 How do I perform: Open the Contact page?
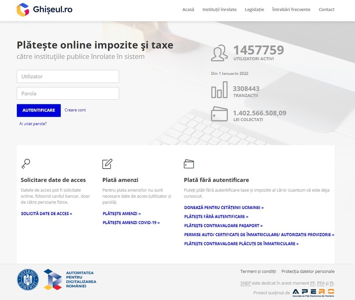click(x=327, y=9)
